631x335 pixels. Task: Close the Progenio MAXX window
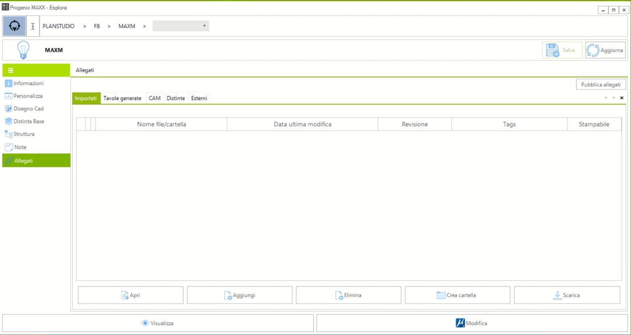pyautogui.click(x=624, y=10)
